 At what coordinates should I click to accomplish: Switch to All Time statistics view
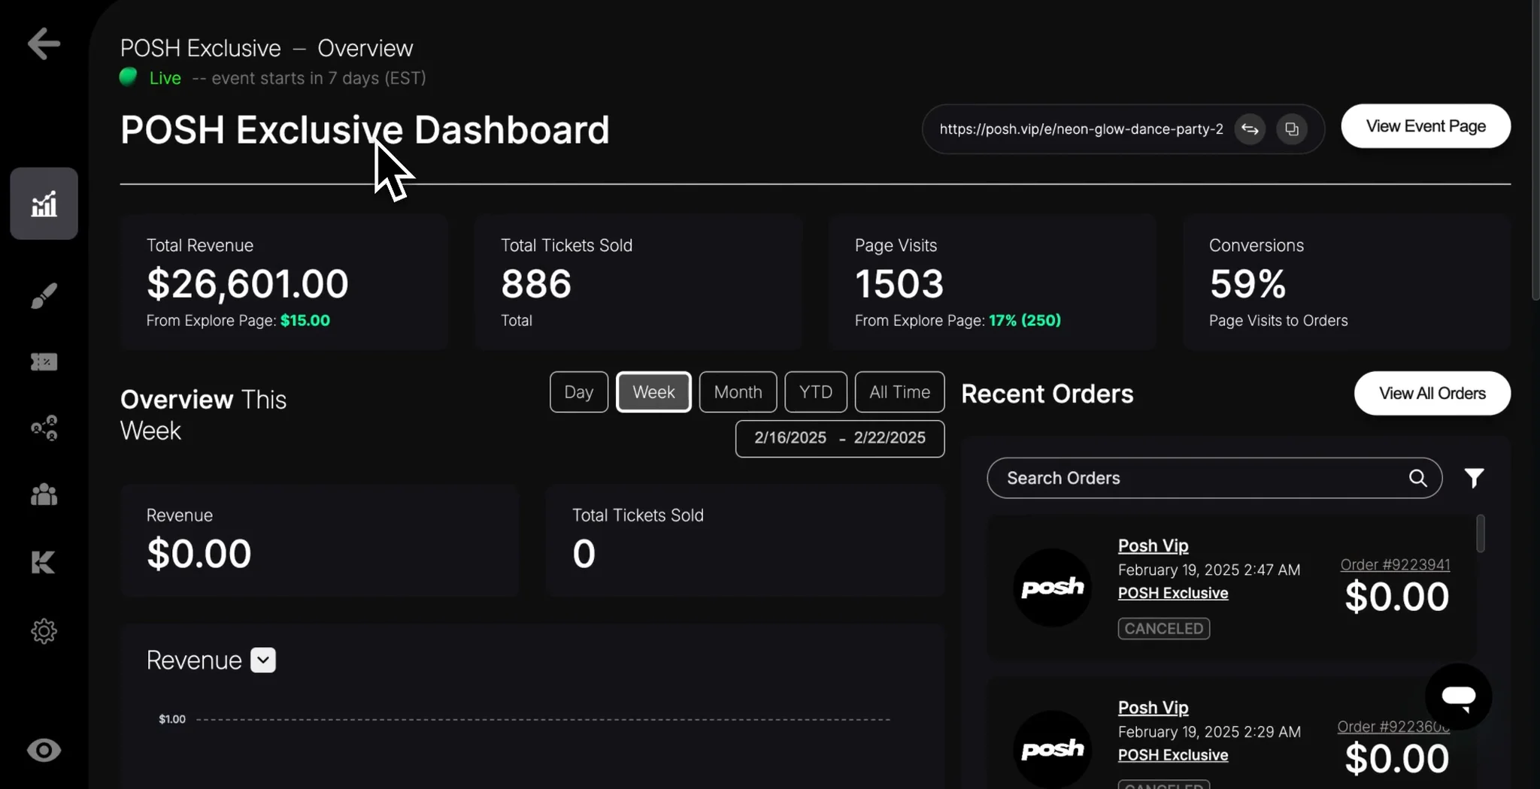pyautogui.click(x=899, y=391)
